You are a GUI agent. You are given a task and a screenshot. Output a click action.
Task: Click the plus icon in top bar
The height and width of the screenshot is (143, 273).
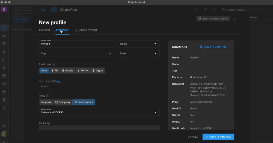pos(196,10)
